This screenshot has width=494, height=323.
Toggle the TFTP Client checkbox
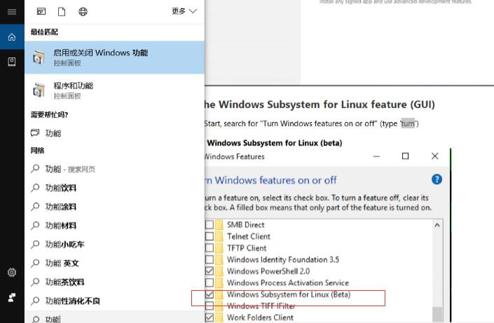(x=210, y=248)
